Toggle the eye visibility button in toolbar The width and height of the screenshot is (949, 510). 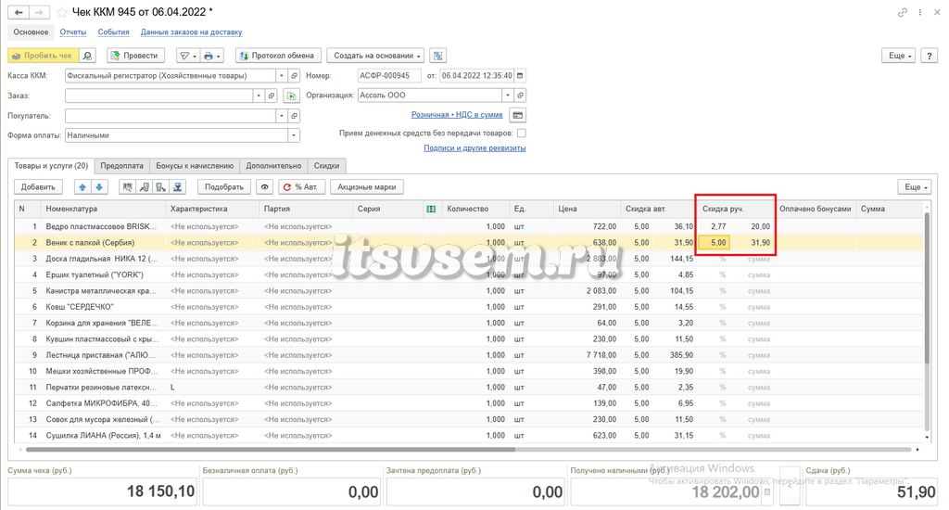click(264, 187)
